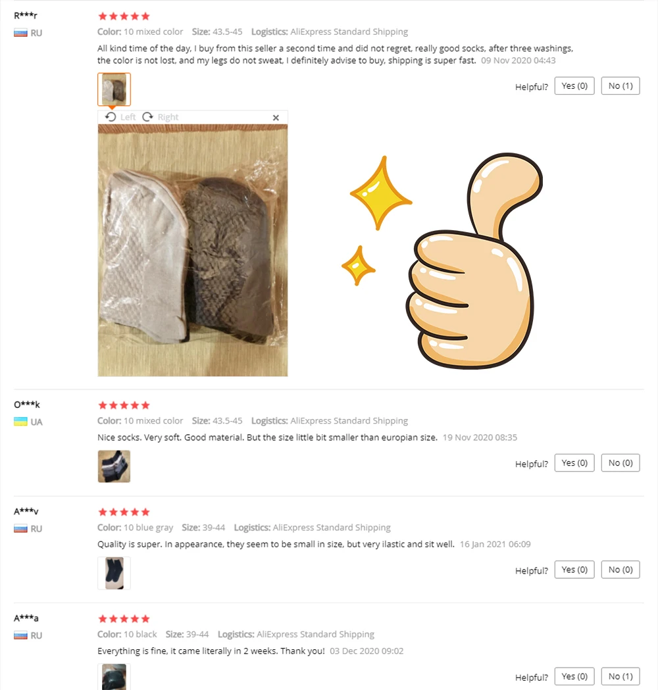
Task: Vote No (0) on A***v's review
Action: tap(620, 570)
